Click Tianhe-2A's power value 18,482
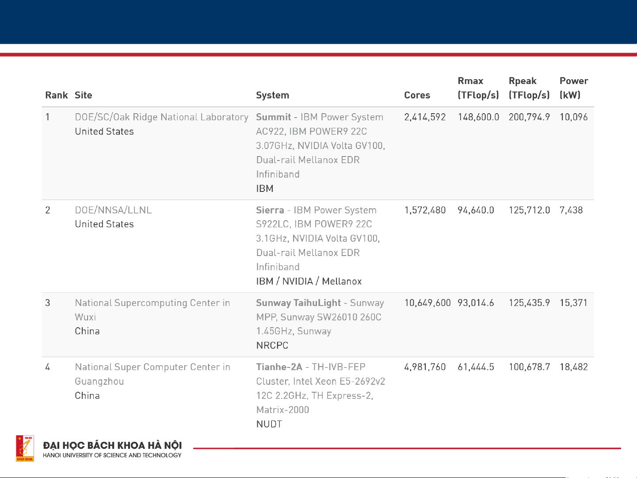The width and height of the screenshot is (637, 478). (573, 367)
